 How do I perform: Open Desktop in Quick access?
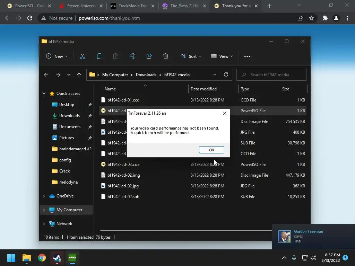67,105
